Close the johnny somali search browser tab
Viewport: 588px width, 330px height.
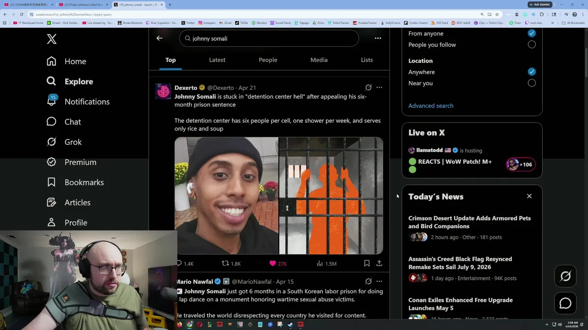coord(161,5)
